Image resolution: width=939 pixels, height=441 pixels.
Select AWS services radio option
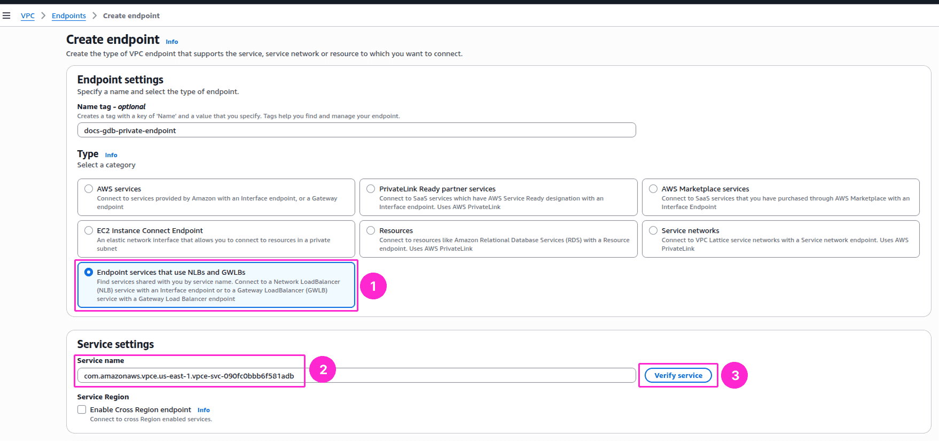point(89,189)
